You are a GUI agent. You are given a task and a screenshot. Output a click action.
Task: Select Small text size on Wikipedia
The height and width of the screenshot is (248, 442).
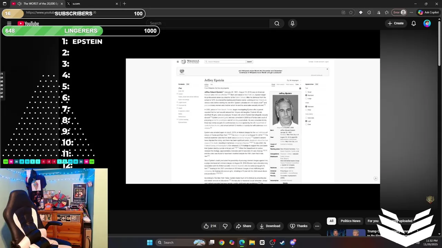(306, 92)
